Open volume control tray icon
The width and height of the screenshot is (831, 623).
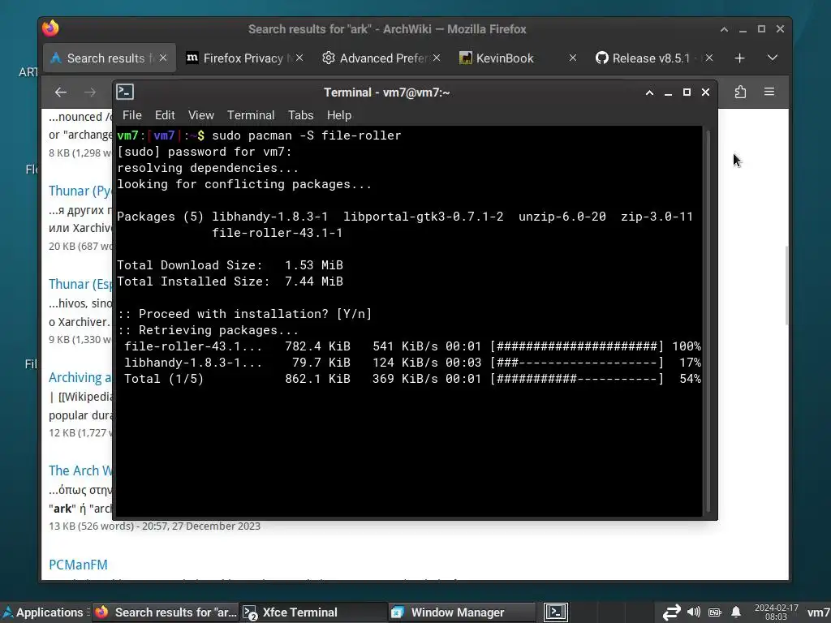click(693, 612)
